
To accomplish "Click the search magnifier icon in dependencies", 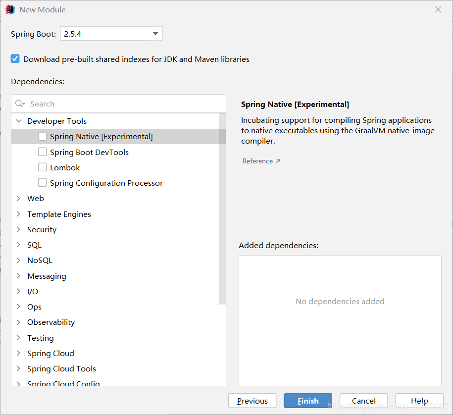I will (x=20, y=104).
